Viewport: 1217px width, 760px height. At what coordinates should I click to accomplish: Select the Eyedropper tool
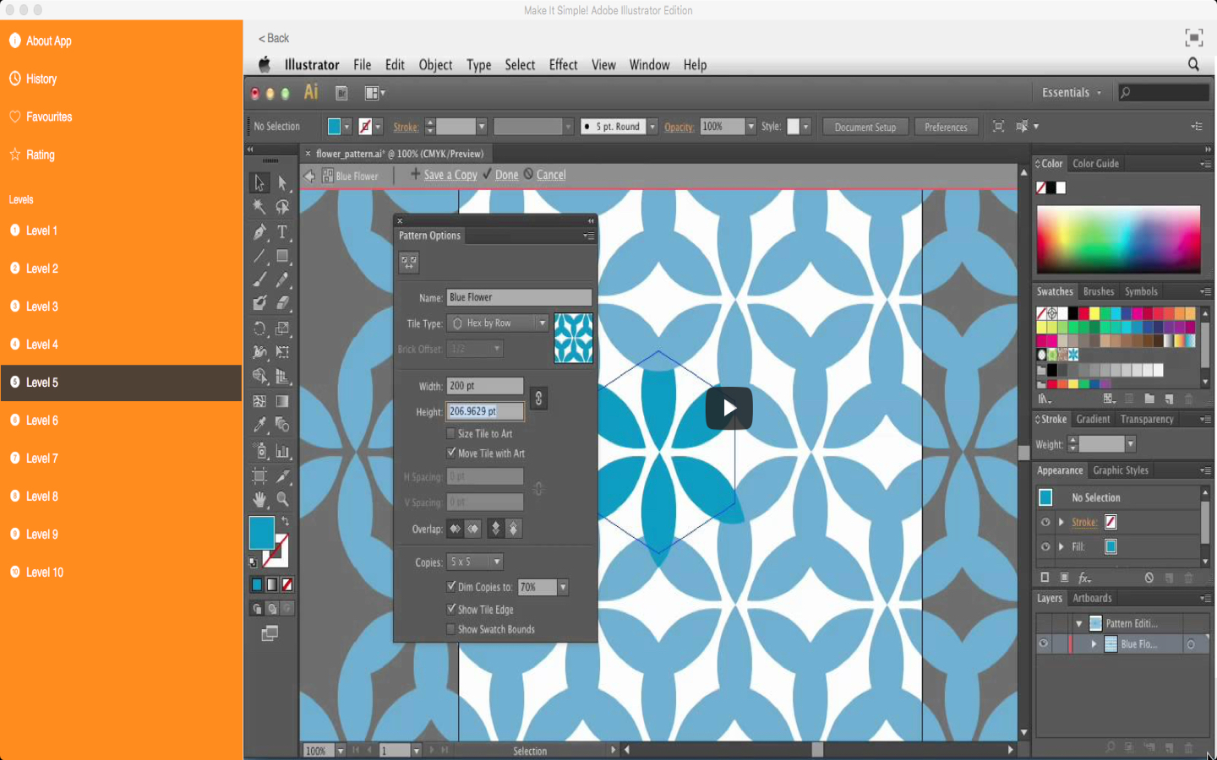pyautogui.click(x=259, y=425)
